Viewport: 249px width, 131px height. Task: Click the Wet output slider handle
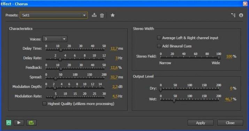click(x=174, y=100)
